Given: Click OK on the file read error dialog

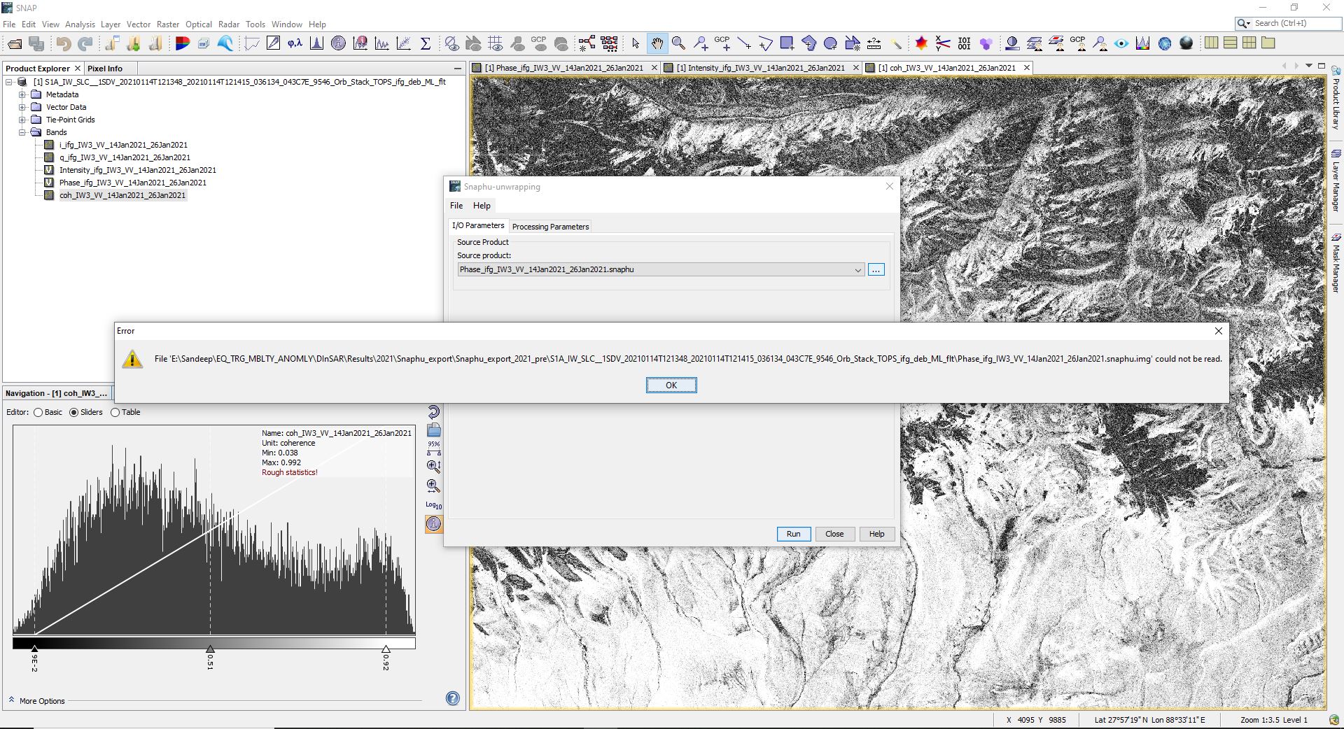Looking at the screenshot, I should (671, 385).
